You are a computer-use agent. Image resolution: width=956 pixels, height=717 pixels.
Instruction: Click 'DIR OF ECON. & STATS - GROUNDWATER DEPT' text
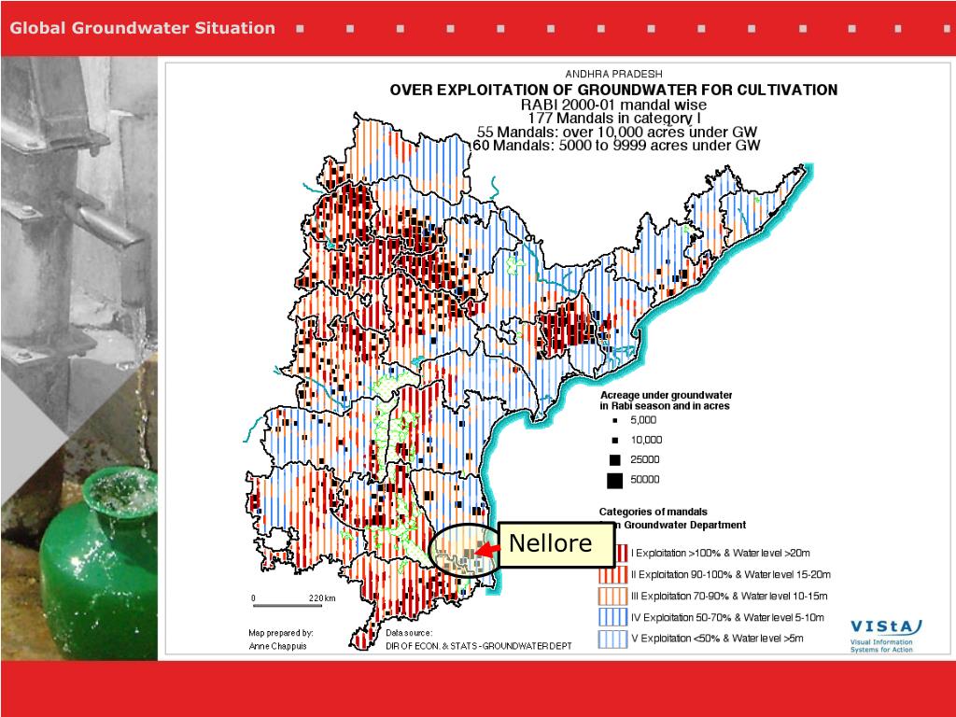coord(479,646)
